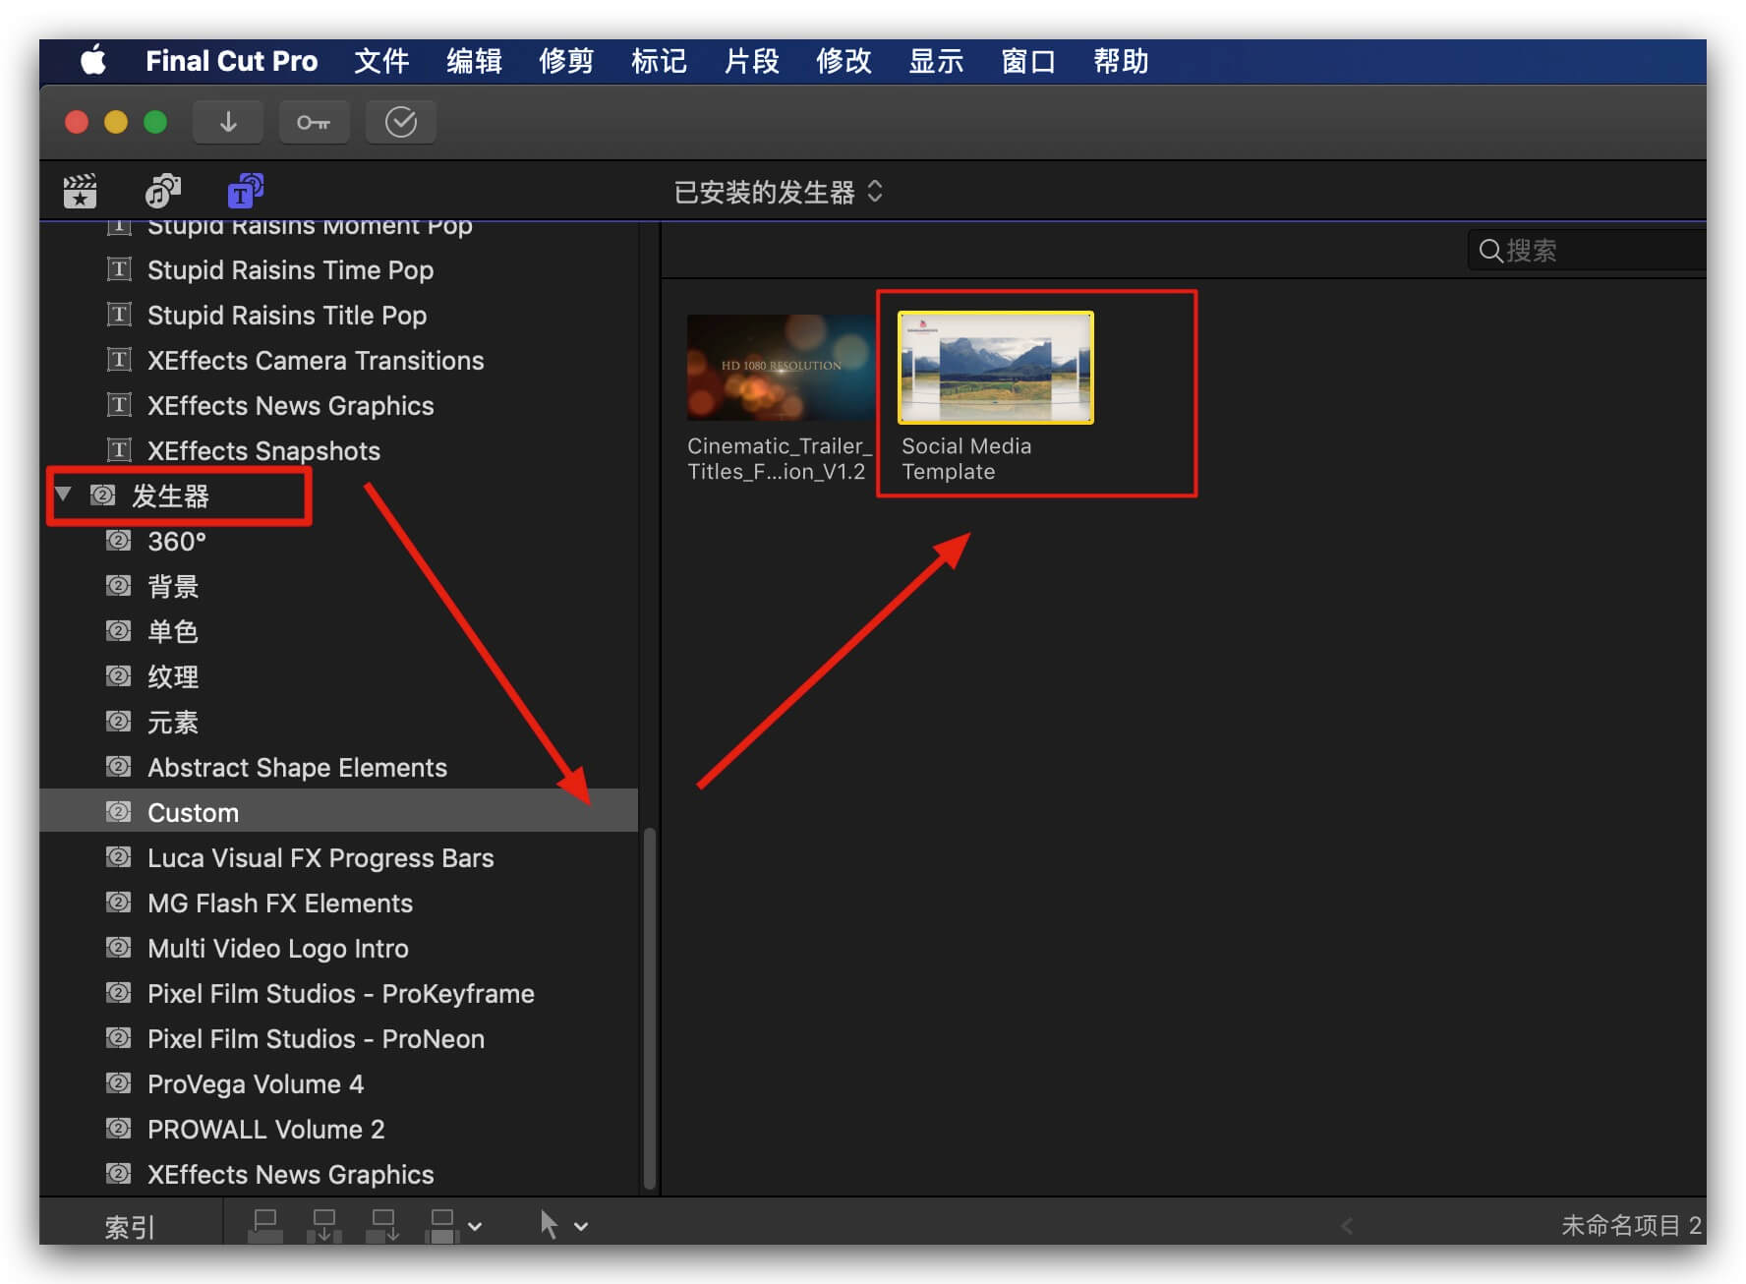Select XEffects News Graphics titles category
Viewport: 1746px width, 1284px height.
point(339,406)
